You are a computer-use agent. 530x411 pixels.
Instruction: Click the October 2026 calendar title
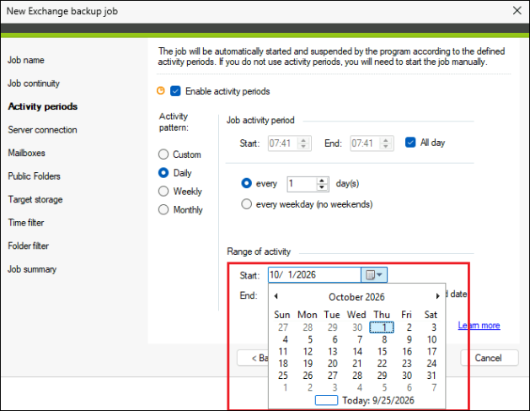[x=356, y=297]
